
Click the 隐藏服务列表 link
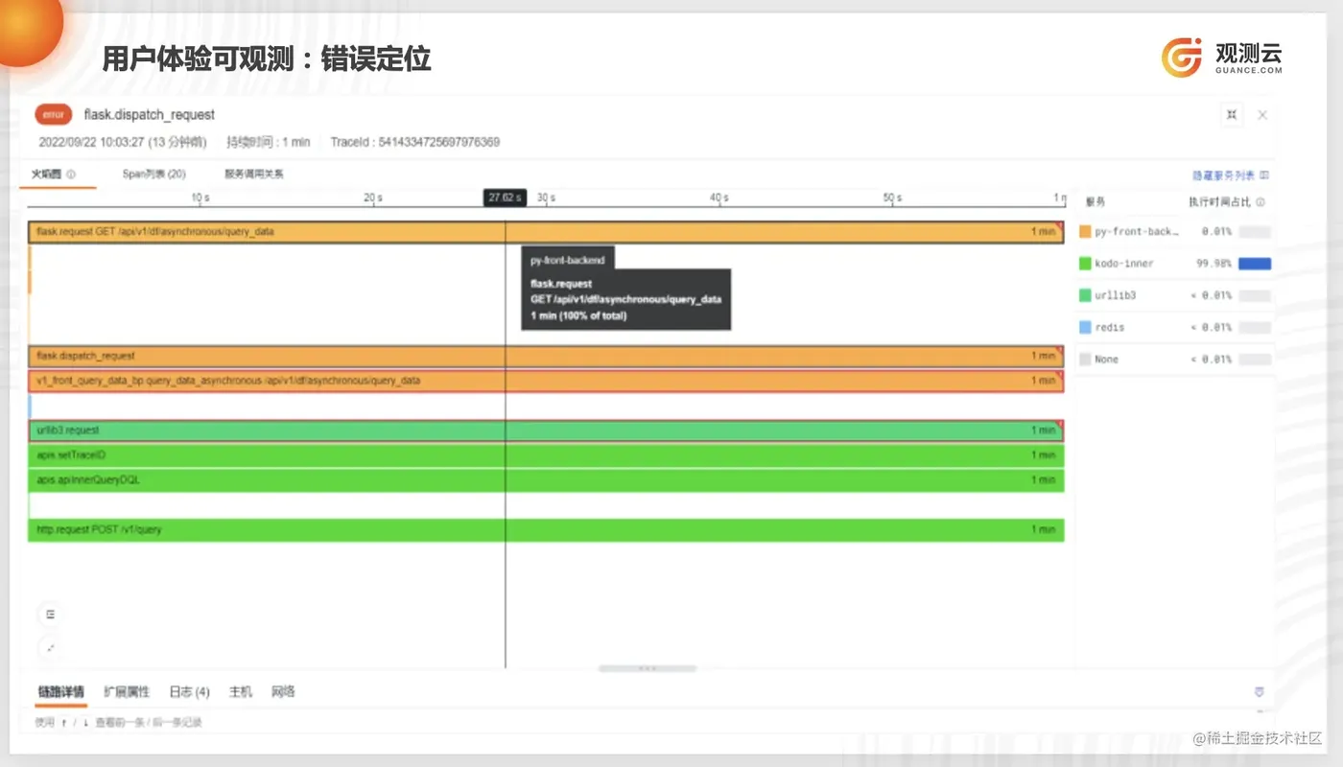pos(1223,175)
